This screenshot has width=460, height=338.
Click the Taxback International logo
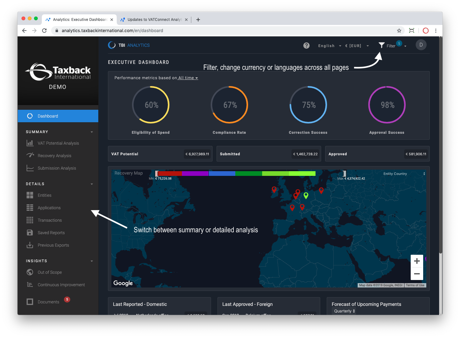tap(58, 72)
